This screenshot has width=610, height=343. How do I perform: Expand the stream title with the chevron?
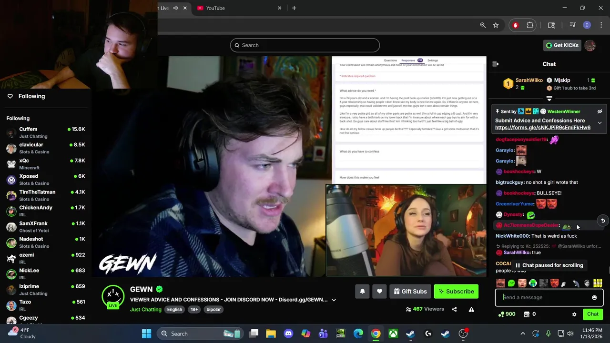pyautogui.click(x=334, y=300)
